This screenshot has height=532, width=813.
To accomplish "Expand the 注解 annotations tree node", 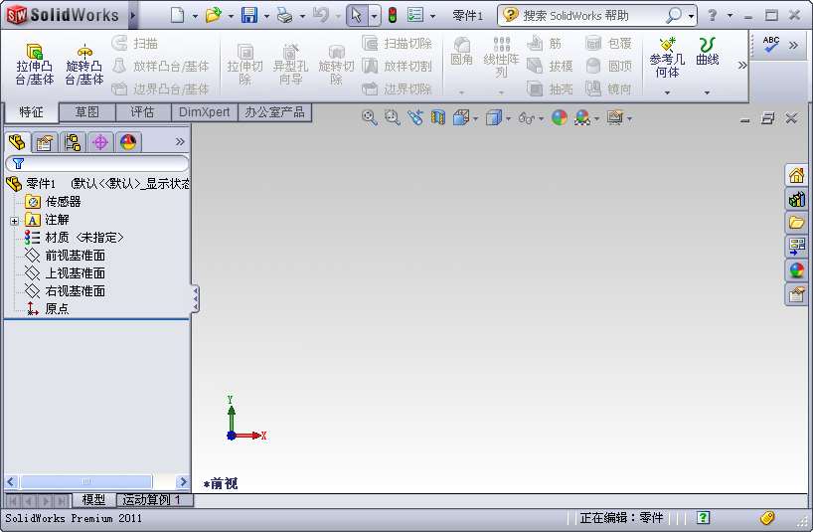I will click(x=15, y=220).
